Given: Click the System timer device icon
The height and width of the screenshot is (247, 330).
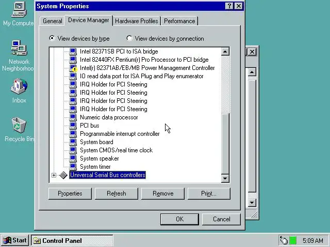Looking at the screenshot, I should (73, 166).
